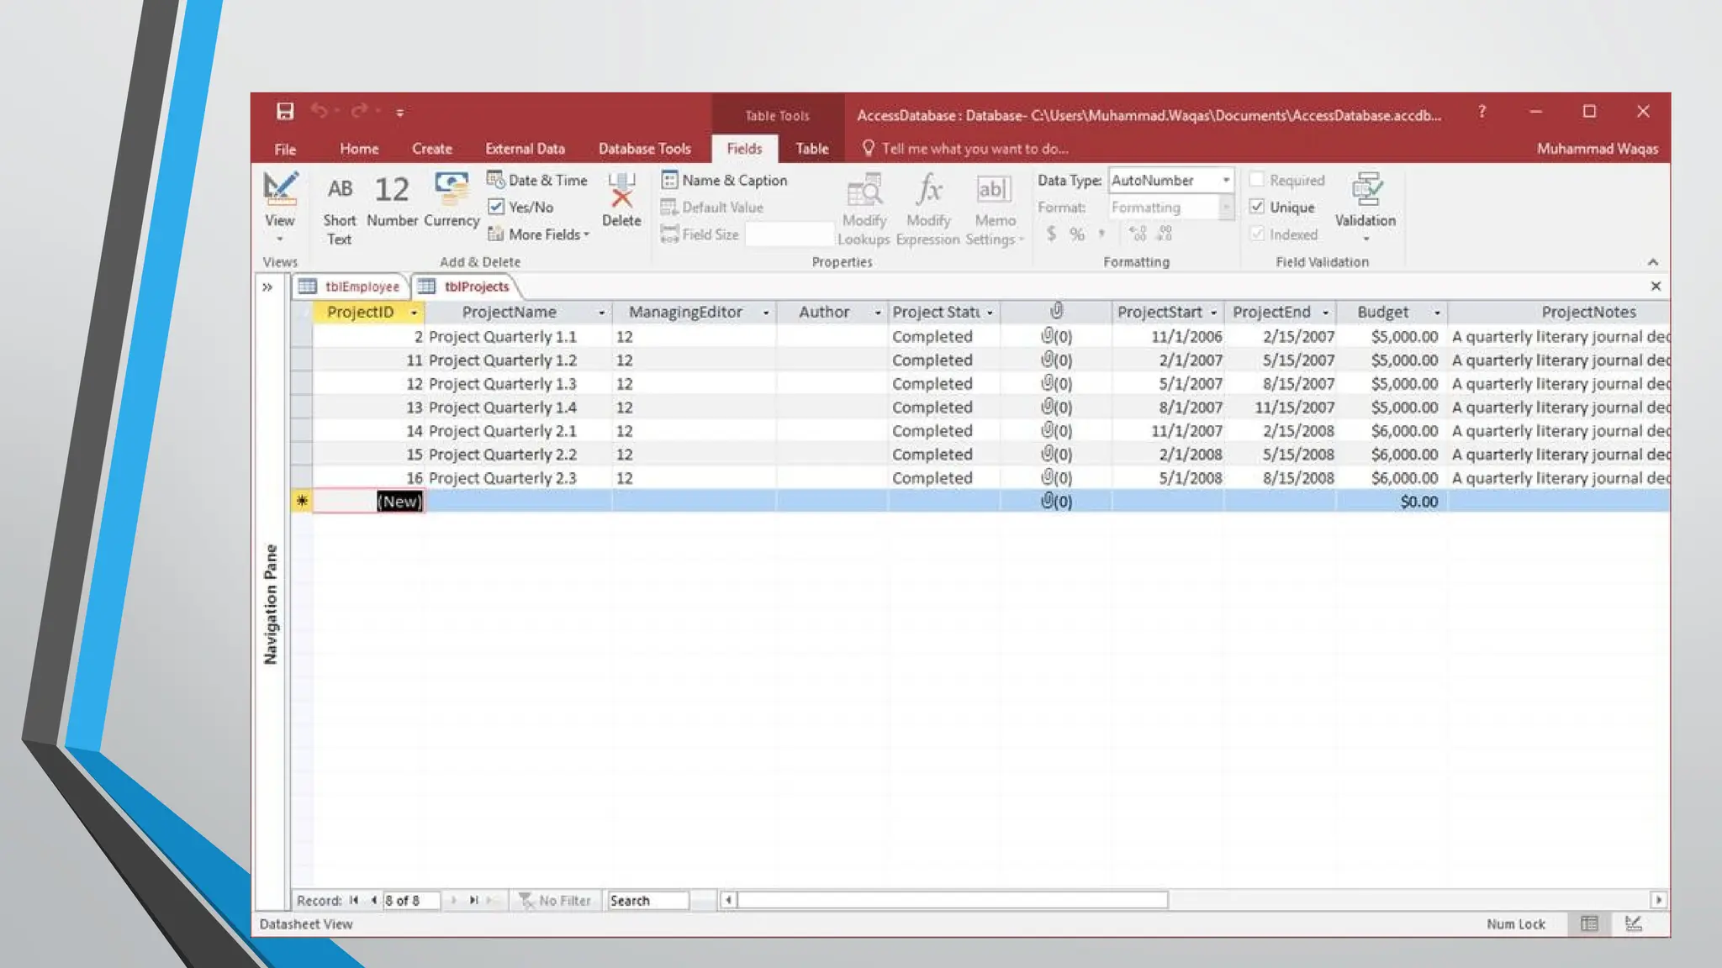Toggle the Unique checkbox
The width and height of the screenshot is (1722, 968).
coord(1257,207)
